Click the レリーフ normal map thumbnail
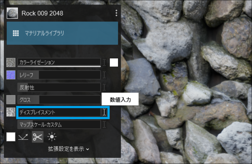 [11, 75]
